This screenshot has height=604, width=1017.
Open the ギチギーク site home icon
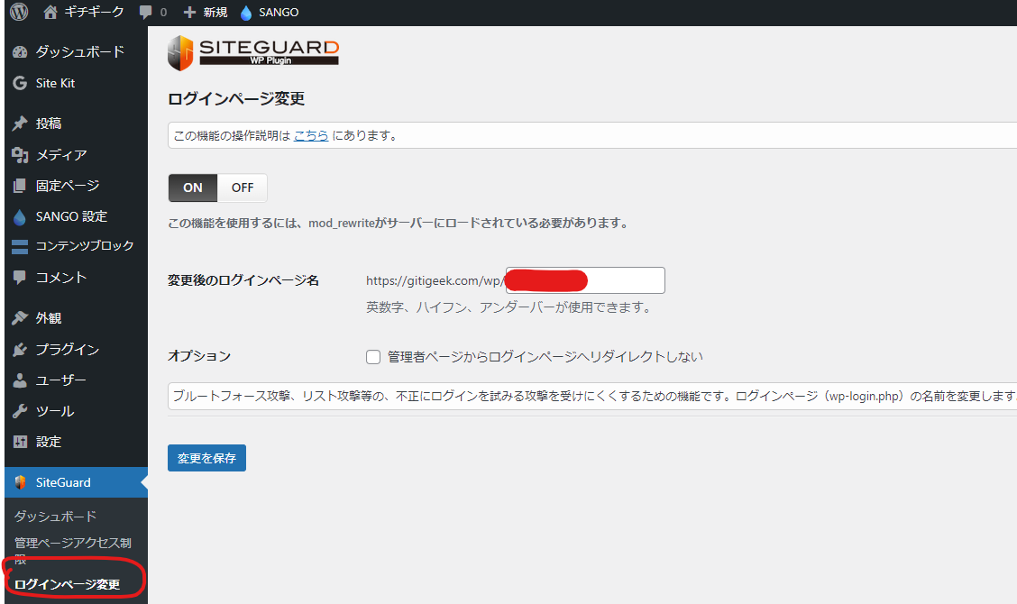click(x=50, y=12)
